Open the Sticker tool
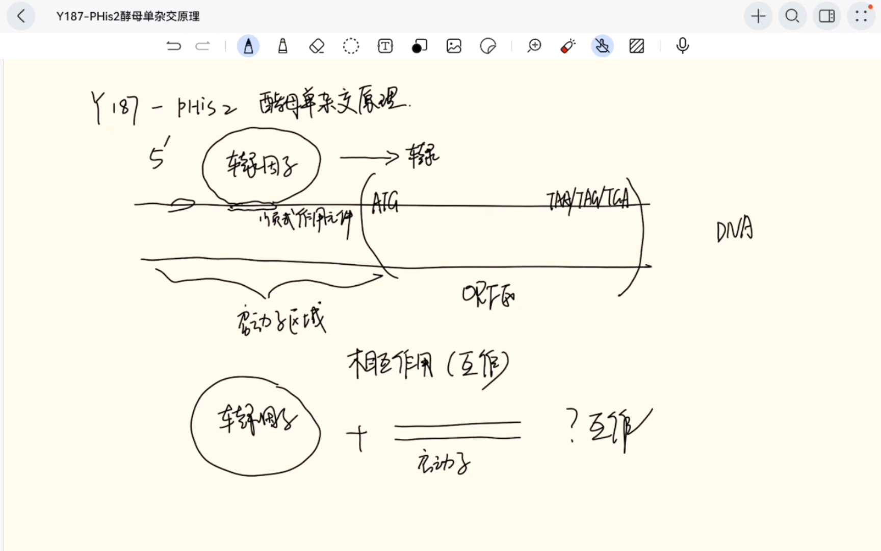 pos(488,46)
